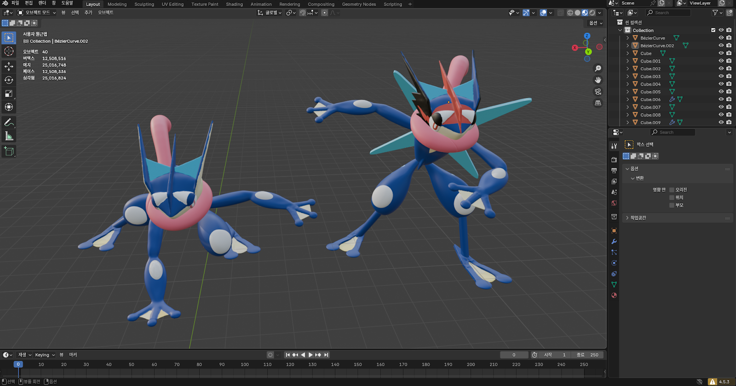Click the green Y axis on navigation gizmo
Viewport: 736px width, 386px height.
(x=588, y=52)
